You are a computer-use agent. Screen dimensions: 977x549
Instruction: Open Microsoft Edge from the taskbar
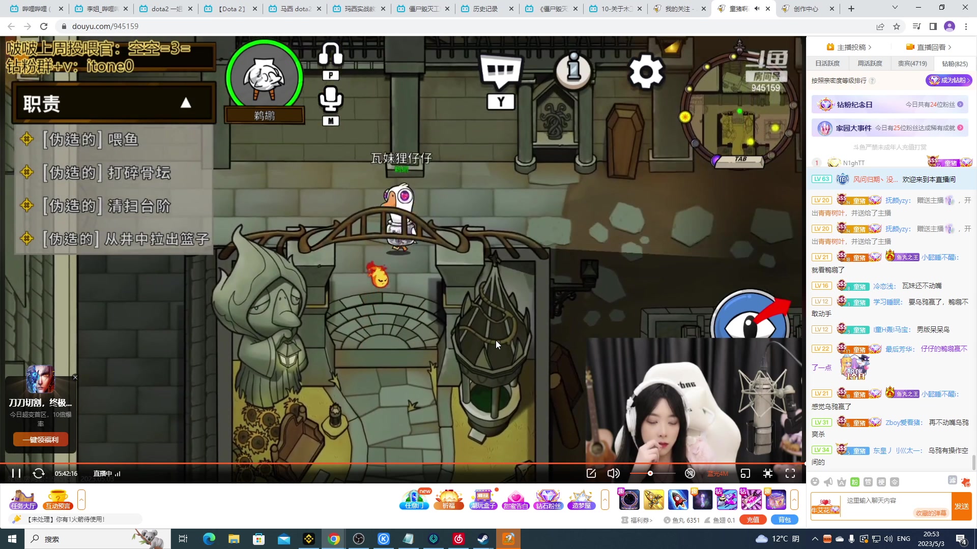(x=209, y=539)
